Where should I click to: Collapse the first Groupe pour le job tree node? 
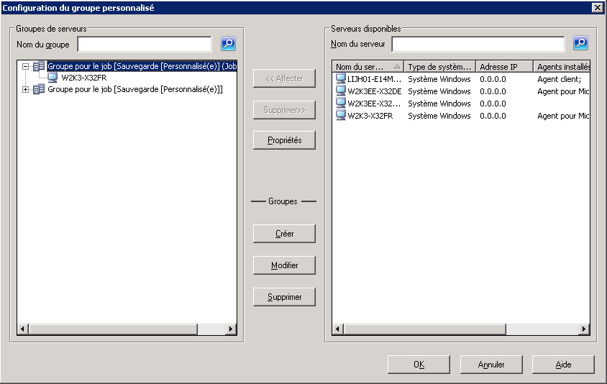[x=26, y=67]
